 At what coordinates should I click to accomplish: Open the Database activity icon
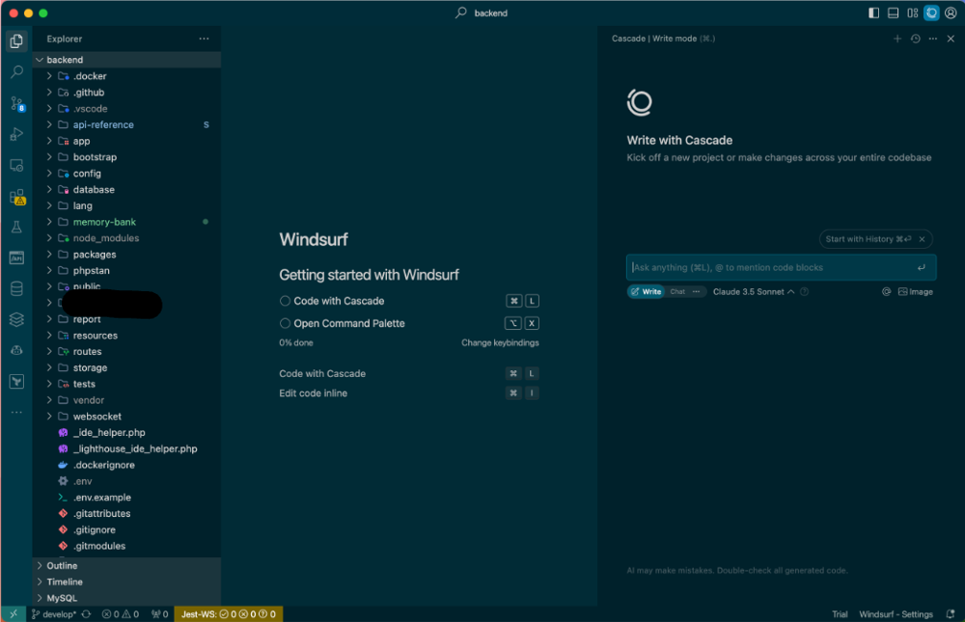pos(16,288)
